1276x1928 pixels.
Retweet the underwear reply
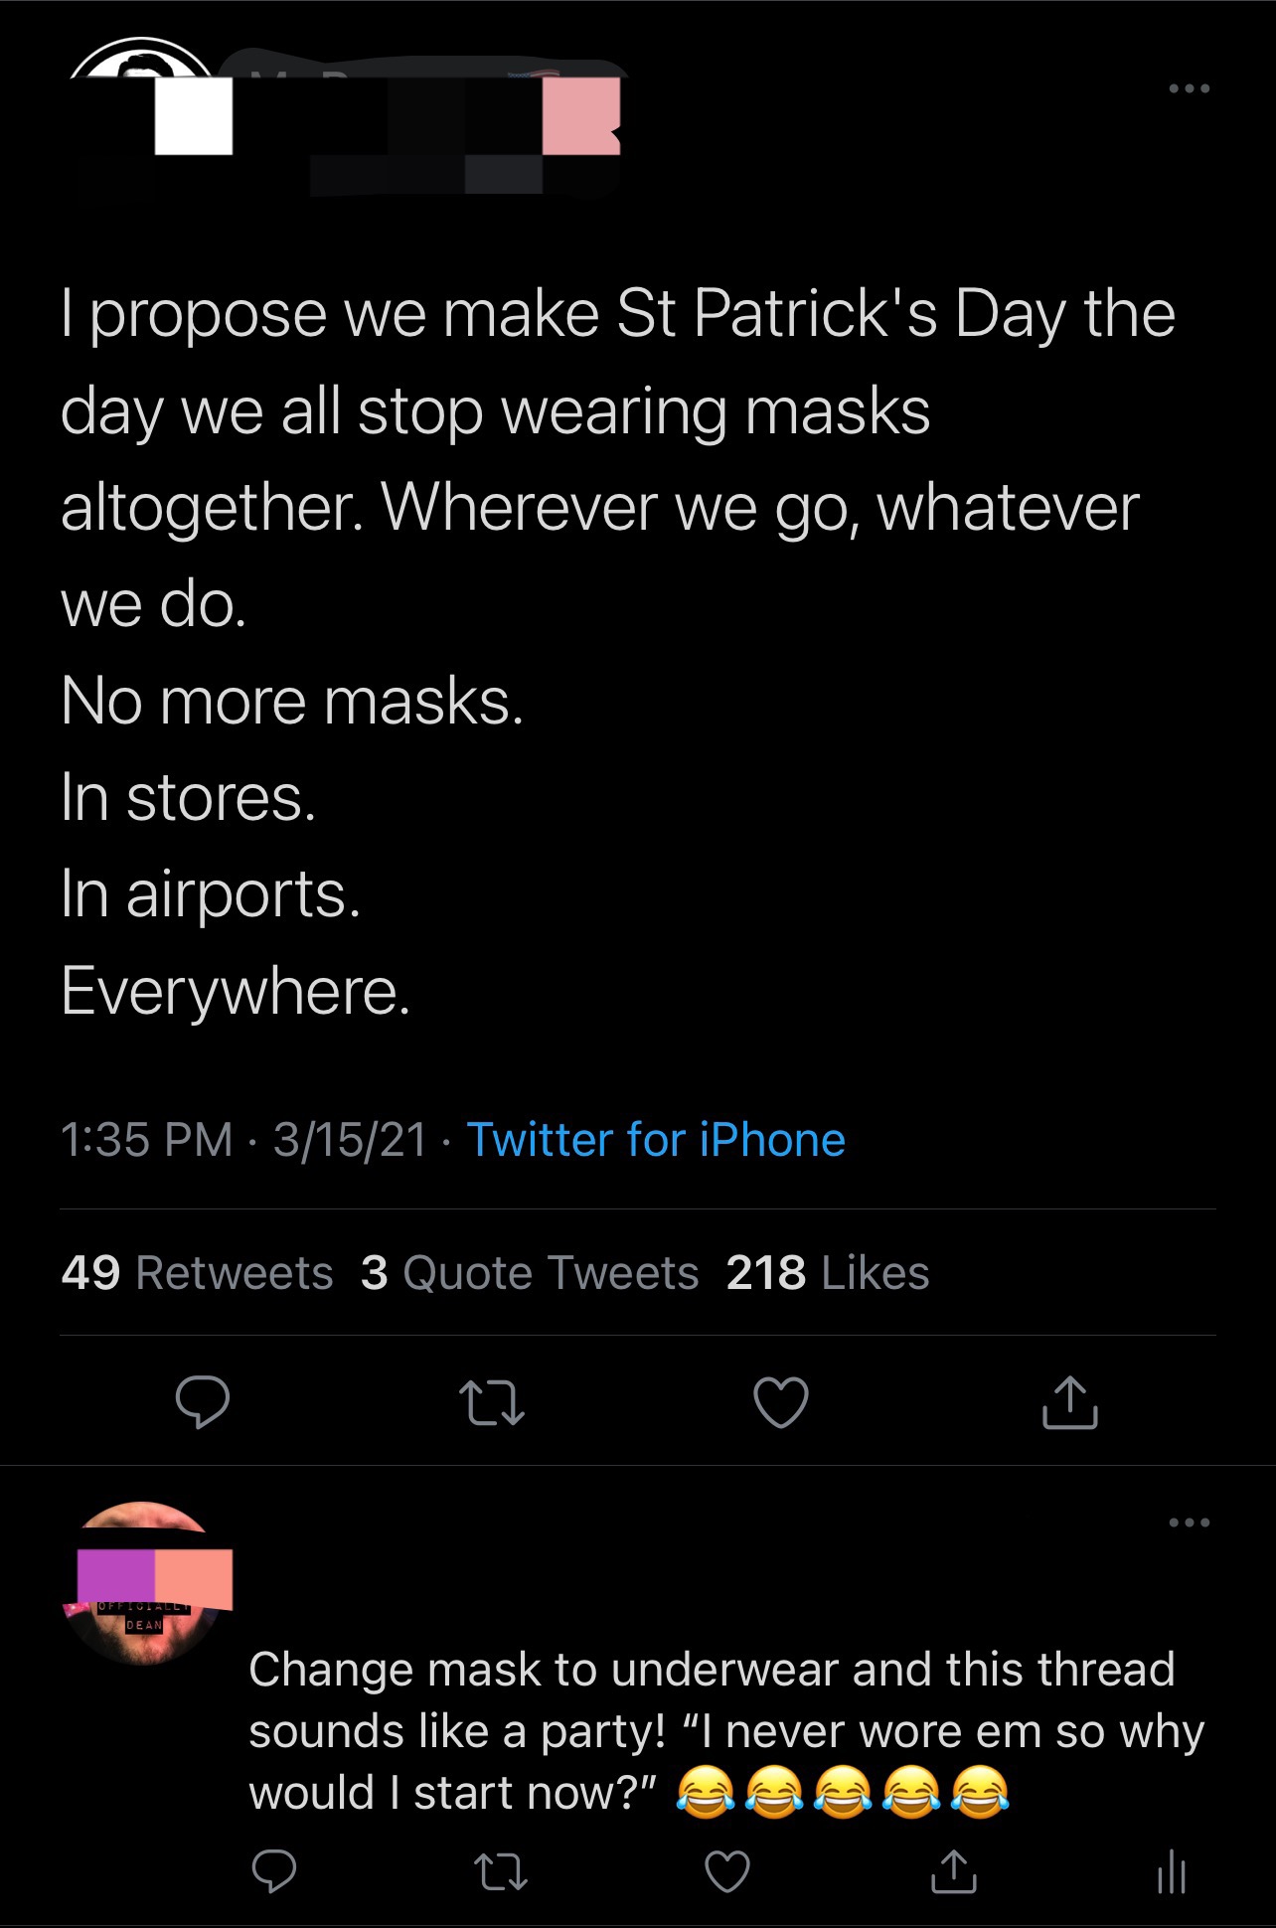[502, 1871]
